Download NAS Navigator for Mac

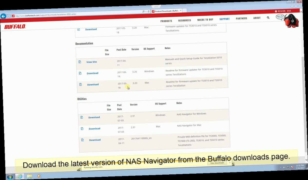[x=94, y=129]
